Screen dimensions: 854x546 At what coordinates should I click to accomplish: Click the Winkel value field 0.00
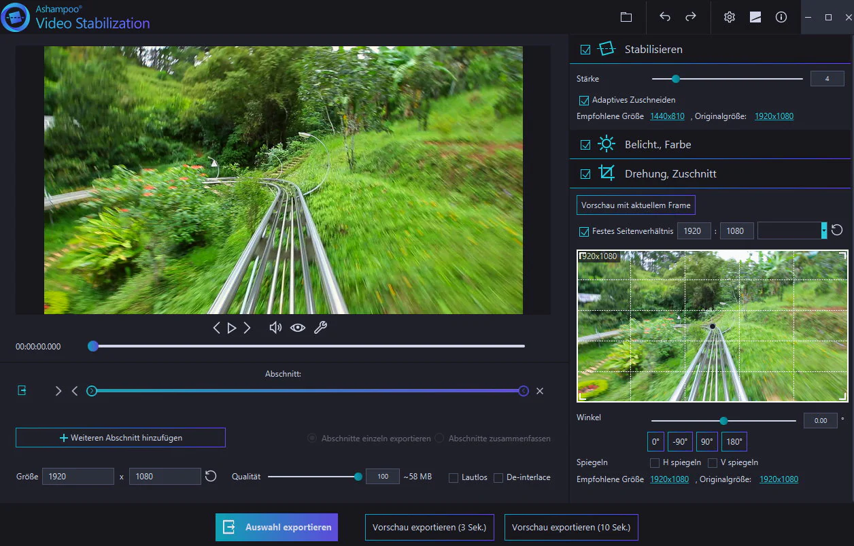click(821, 421)
